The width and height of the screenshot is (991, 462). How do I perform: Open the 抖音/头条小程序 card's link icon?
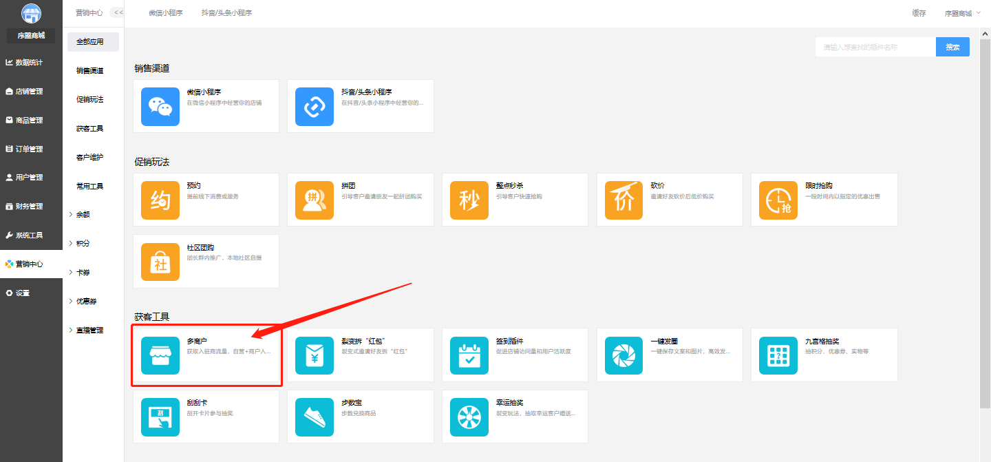click(315, 107)
